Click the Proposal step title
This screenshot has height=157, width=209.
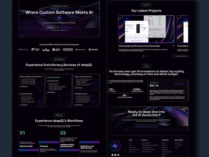(44, 146)
